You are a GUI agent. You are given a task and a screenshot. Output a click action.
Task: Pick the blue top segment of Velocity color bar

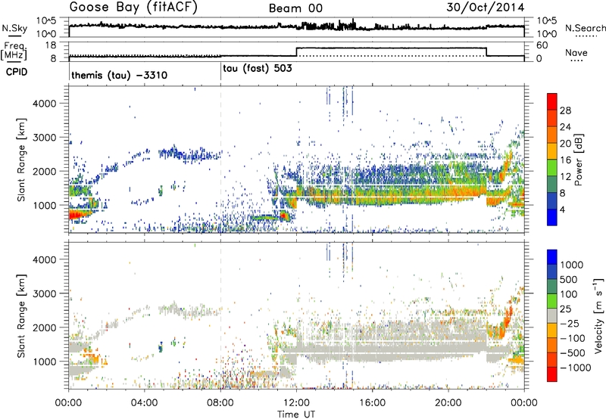click(552, 257)
